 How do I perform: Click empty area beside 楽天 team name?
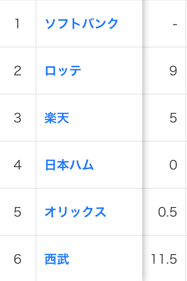[106, 118]
